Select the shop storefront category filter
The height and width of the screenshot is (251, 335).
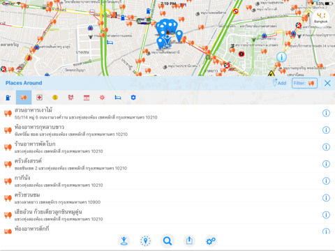87,98
